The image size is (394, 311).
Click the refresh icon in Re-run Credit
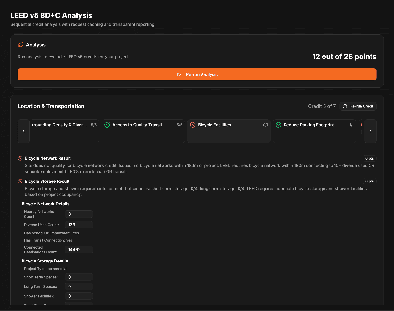pos(345,106)
